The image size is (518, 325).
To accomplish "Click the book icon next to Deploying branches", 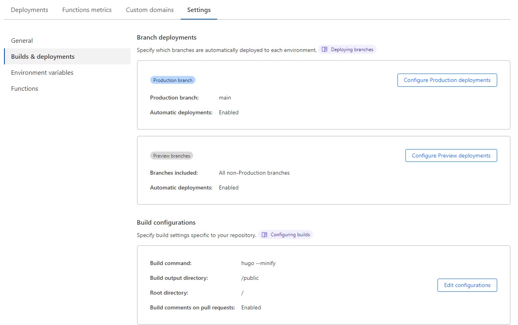I will [x=324, y=49].
